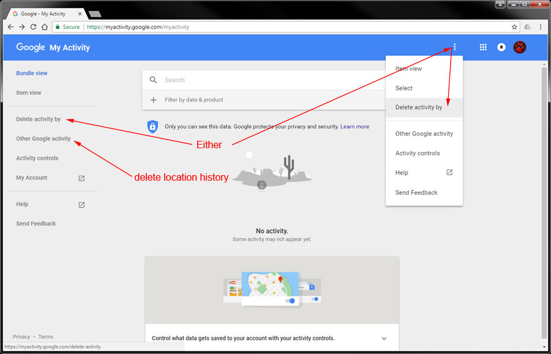Click Send Feedback in sidebar
This screenshot has width=551, height=354.
[x=36, y=224]
